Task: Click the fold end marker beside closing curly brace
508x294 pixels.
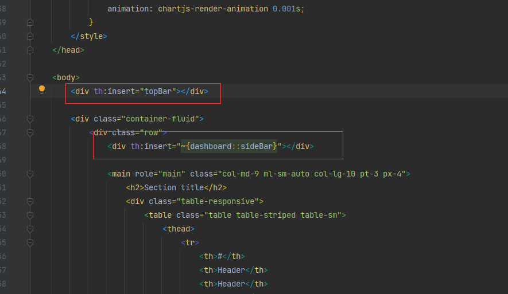Action: 30,22
